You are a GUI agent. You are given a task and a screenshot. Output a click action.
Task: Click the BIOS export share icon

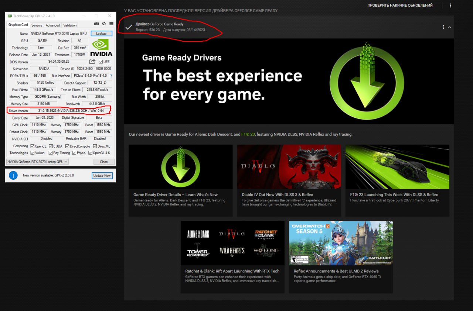click(92, 62)
